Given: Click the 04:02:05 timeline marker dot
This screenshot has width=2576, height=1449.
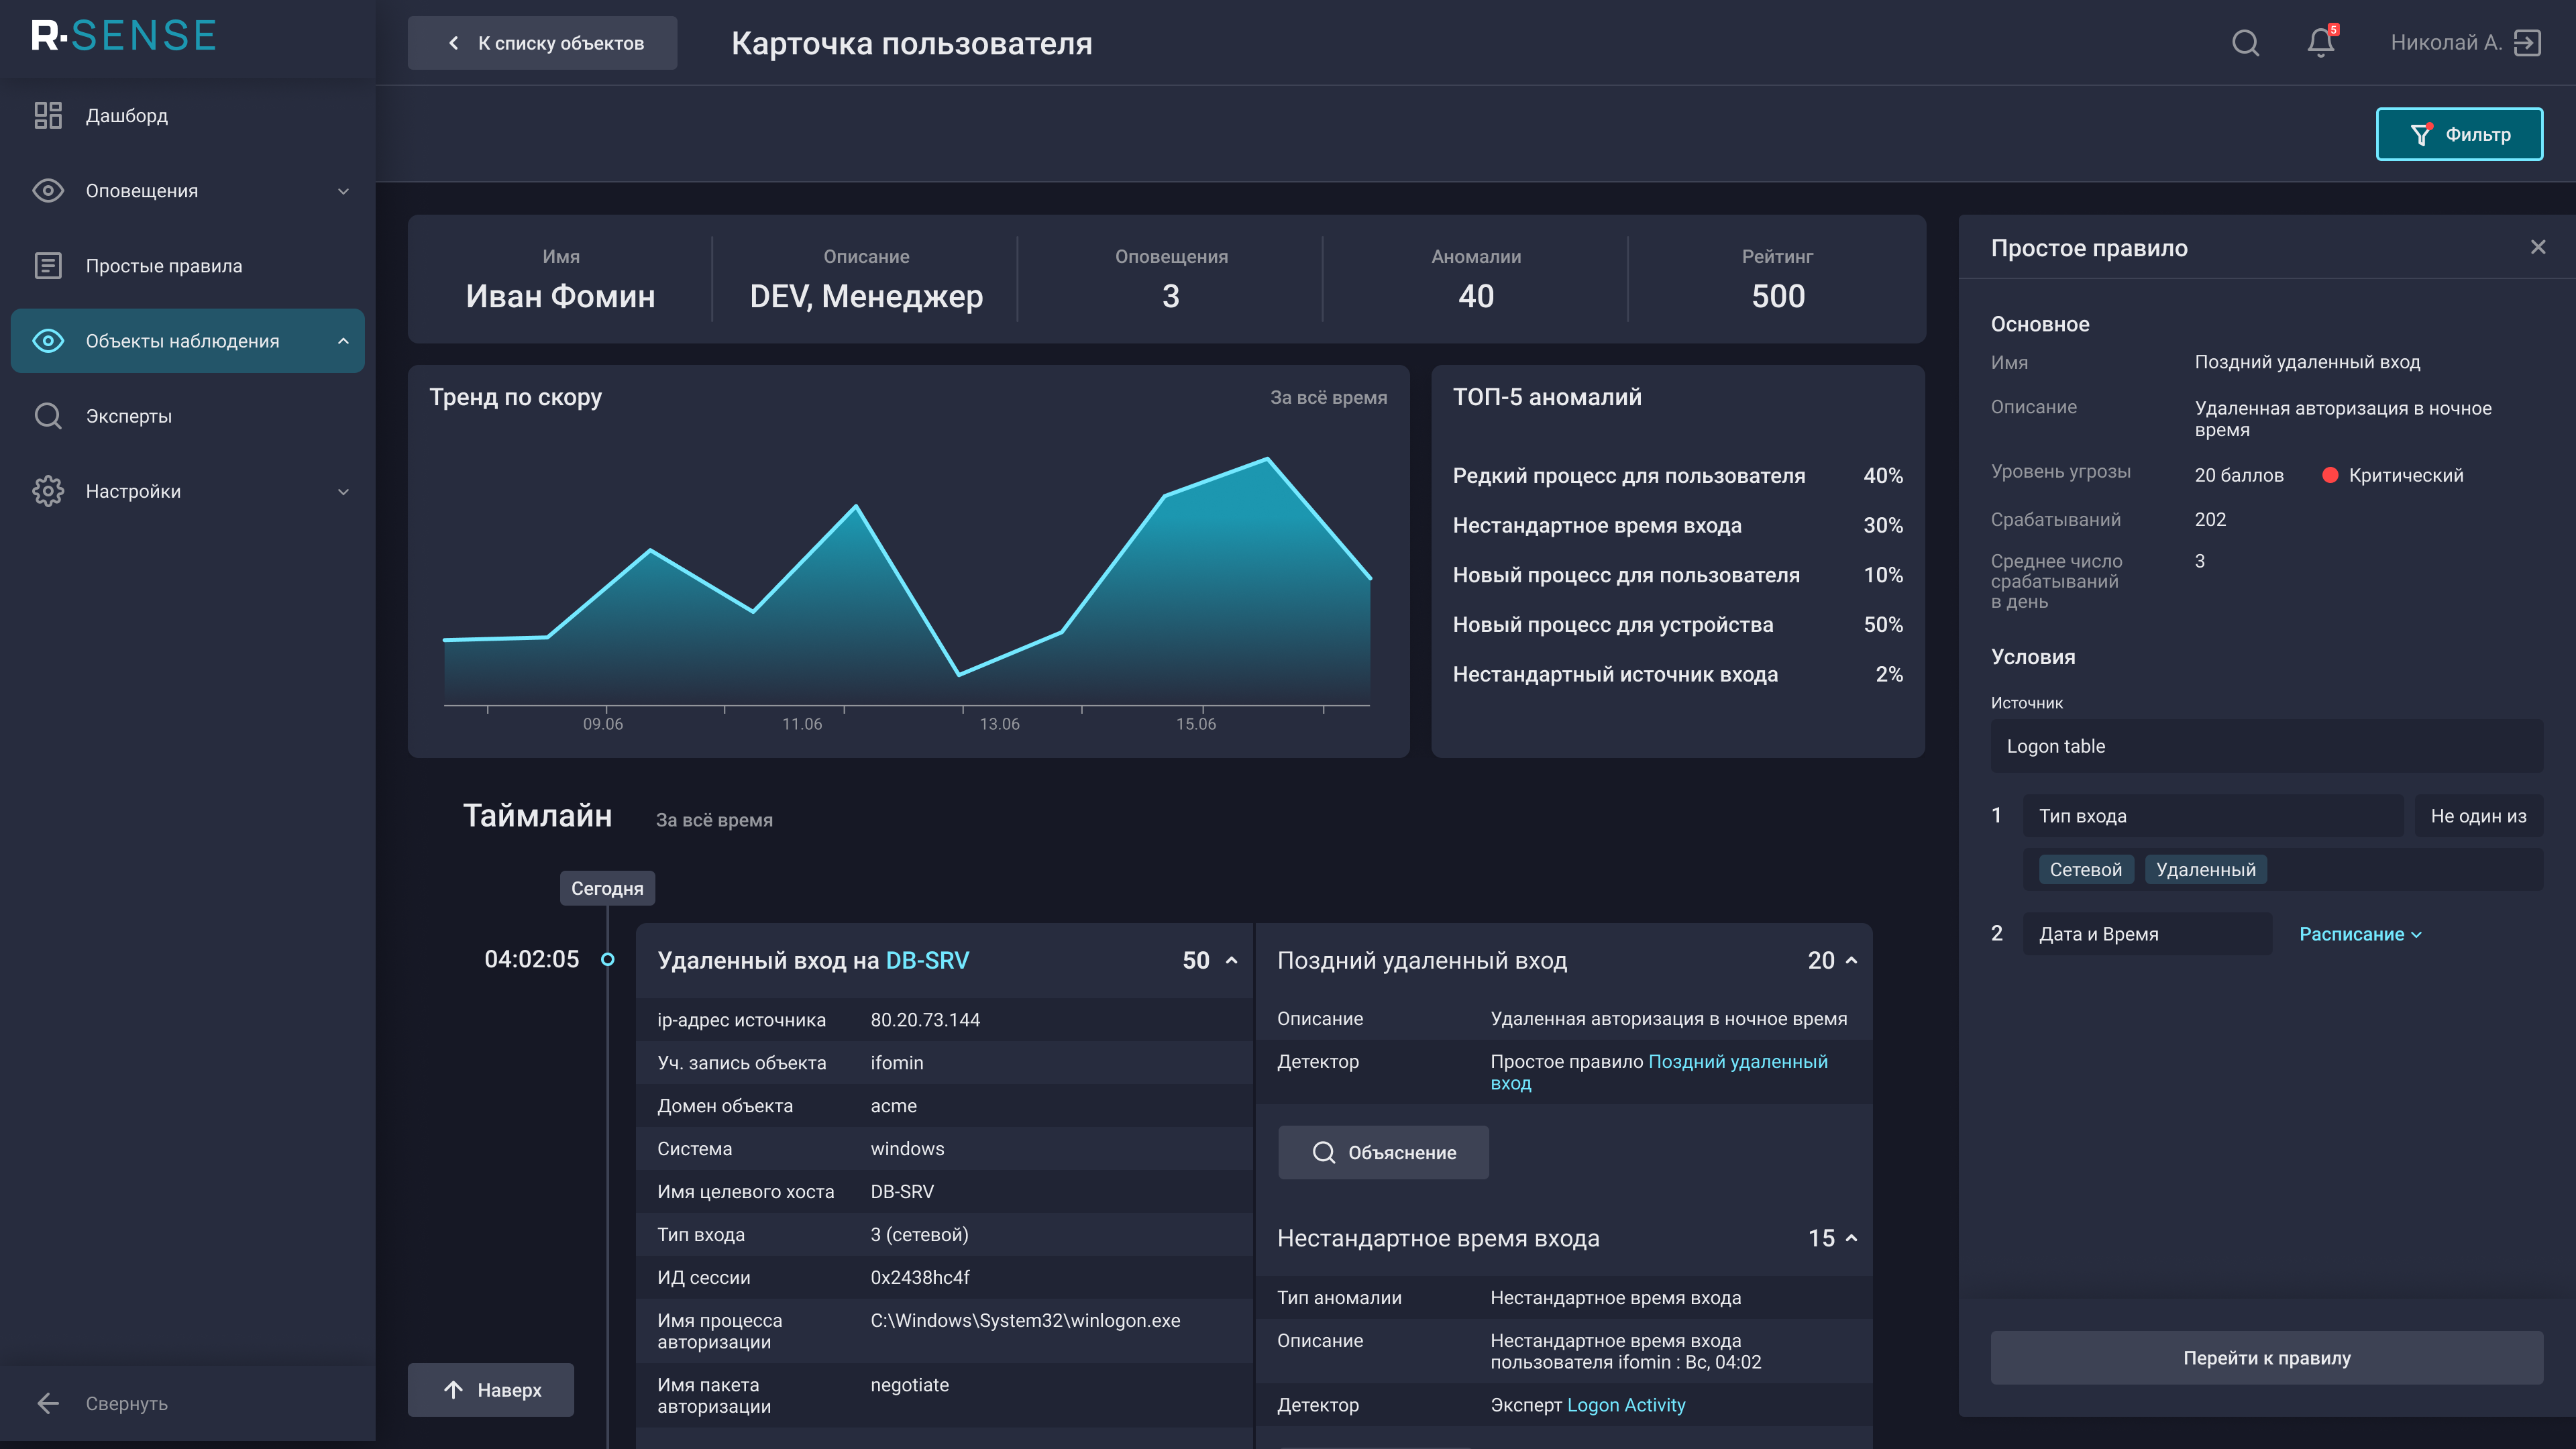Looking at the screenshot, I should (x=607, y=960).
